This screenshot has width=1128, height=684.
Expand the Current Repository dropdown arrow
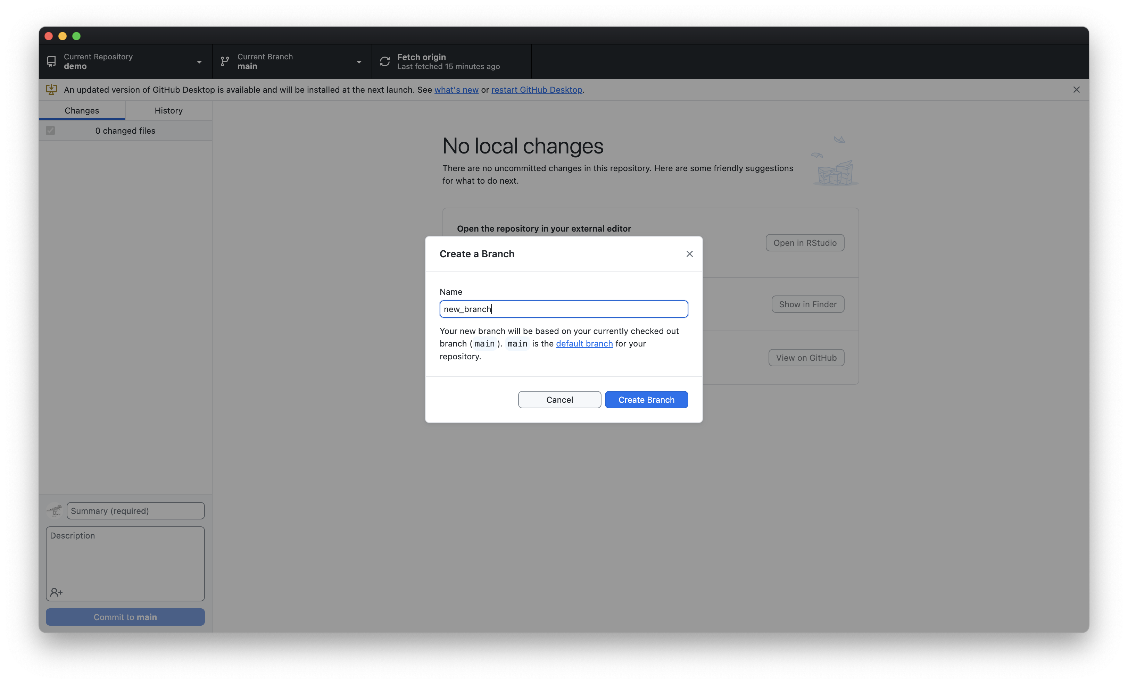click(x=199, y=62)
